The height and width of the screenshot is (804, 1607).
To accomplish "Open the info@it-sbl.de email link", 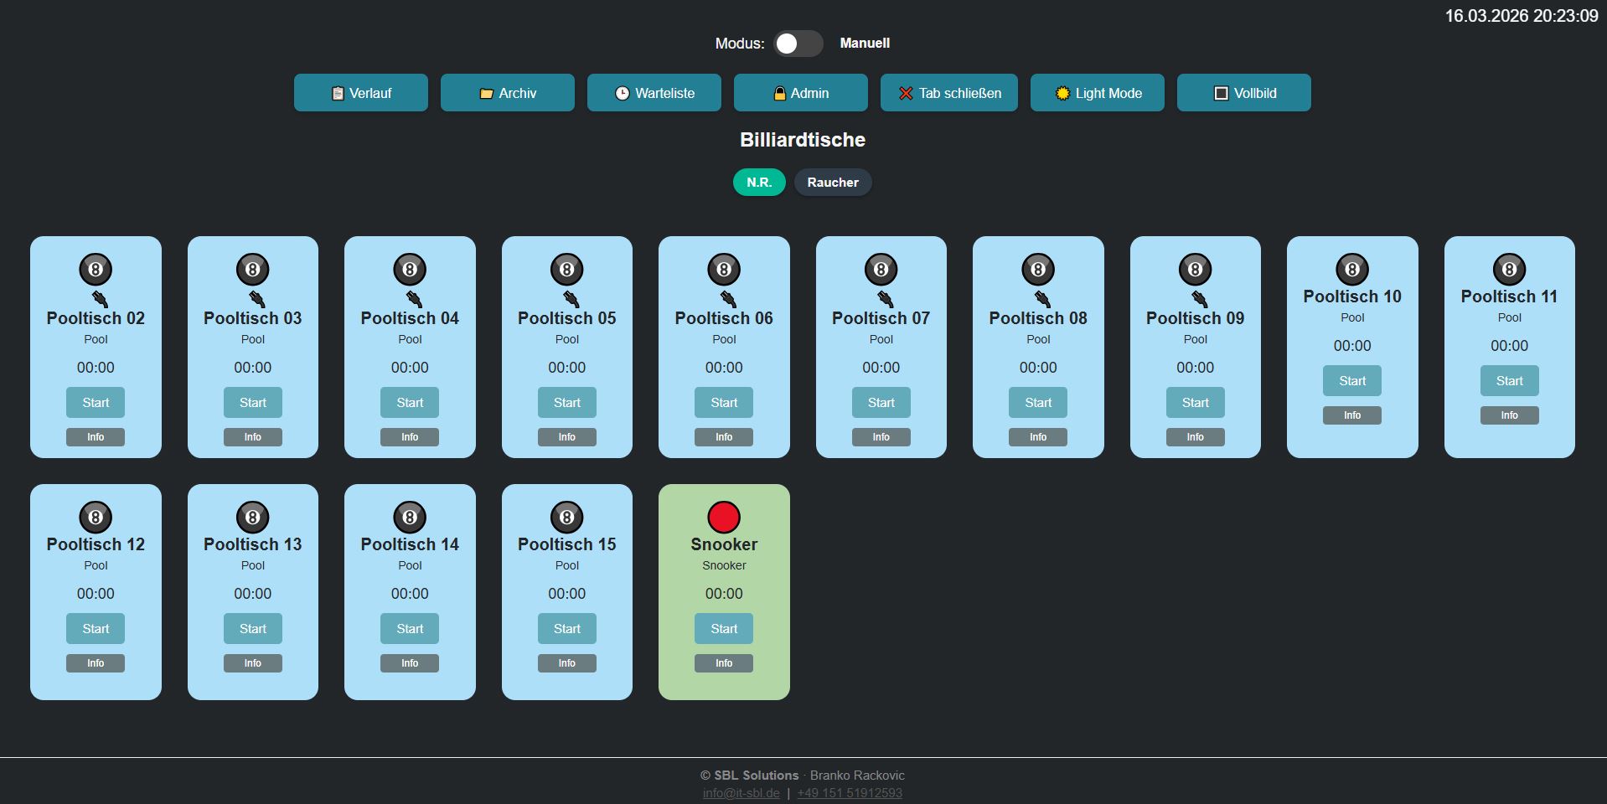I will [741, 793].
